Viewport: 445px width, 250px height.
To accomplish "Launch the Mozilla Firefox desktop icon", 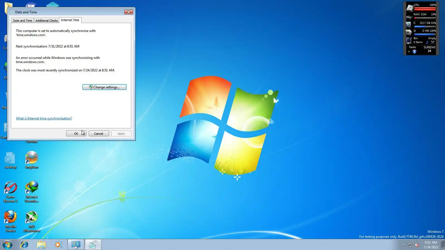I will (x=11, y=221).
